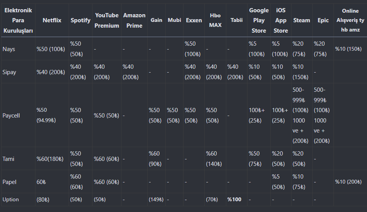Select Uption Hbo MAX cell (70₺)
Viewport: 367px width, 212px height.
click(212, 200)
